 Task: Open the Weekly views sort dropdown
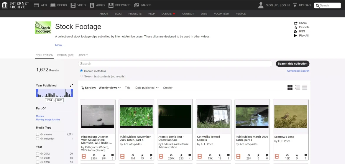[x=110, y=88]
